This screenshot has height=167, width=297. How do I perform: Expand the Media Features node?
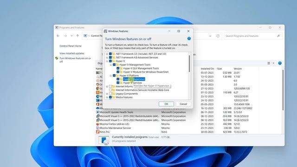point(107,97)
